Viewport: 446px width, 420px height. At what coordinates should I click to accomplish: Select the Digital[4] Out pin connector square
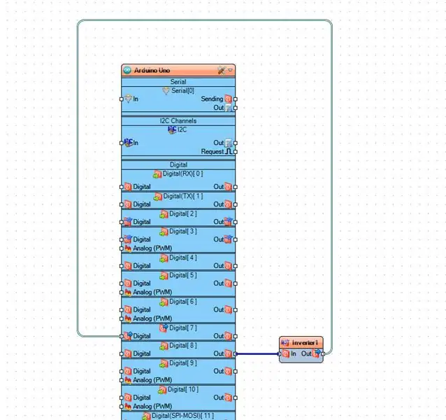(x=236, y=266)
